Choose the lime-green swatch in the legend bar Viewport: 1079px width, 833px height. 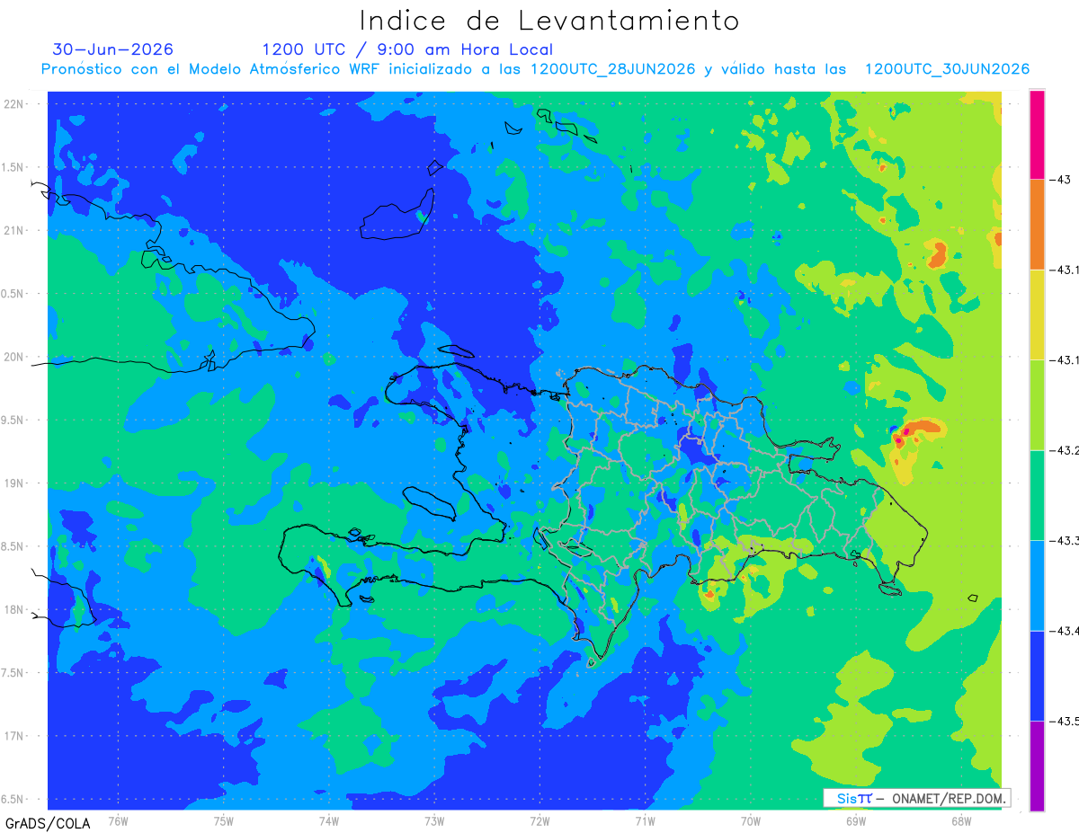click(1037, 404)
